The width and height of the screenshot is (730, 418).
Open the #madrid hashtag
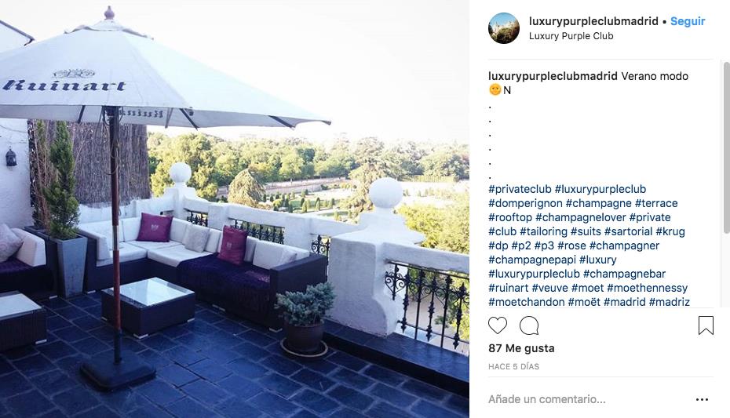point(624,302)
